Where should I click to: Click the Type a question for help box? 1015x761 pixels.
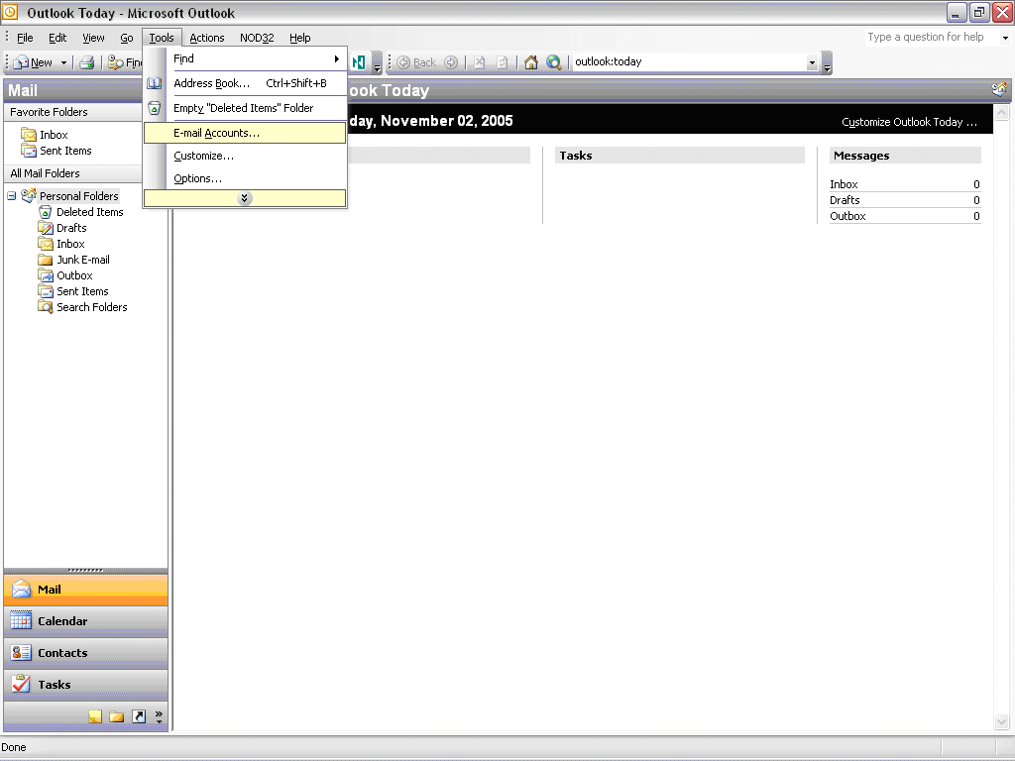[x=930, y=37]
